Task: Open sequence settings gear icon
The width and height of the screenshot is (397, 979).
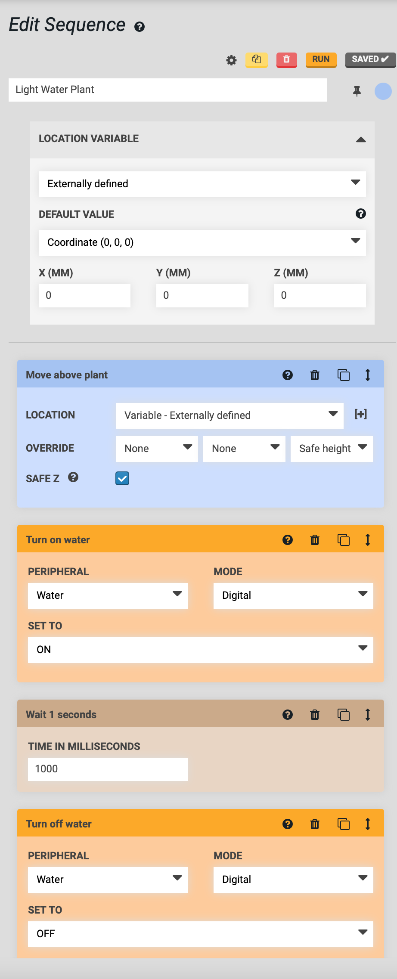Action: (x=232, y=60)
